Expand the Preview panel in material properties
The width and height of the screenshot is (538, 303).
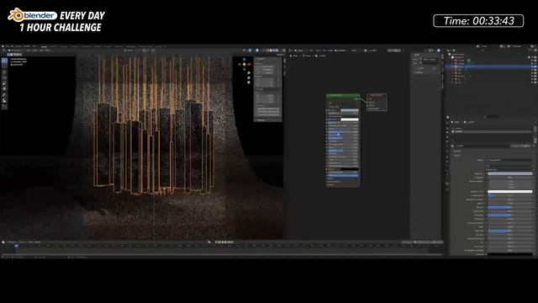457,151
